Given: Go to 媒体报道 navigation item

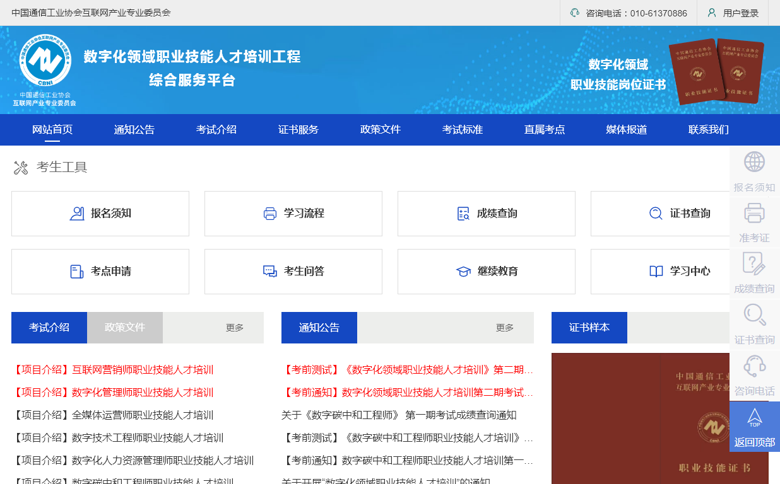Looking at the screenshot, I should coord(627,130).
